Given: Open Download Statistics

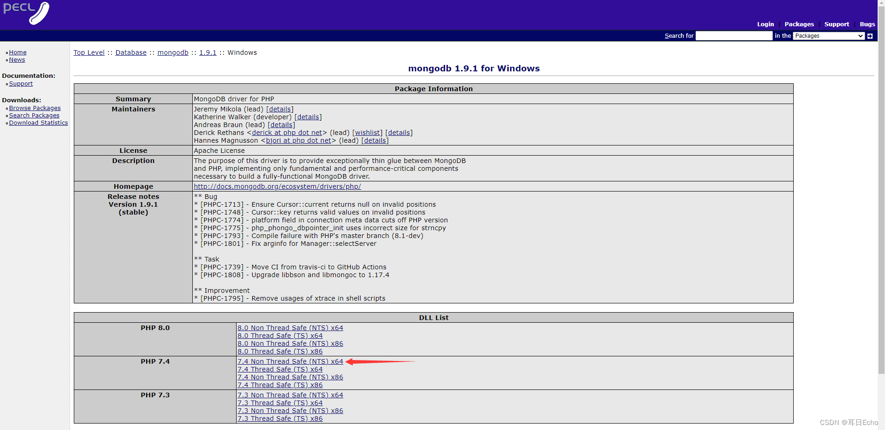Looking at the screenshot, I should (38, 122).
